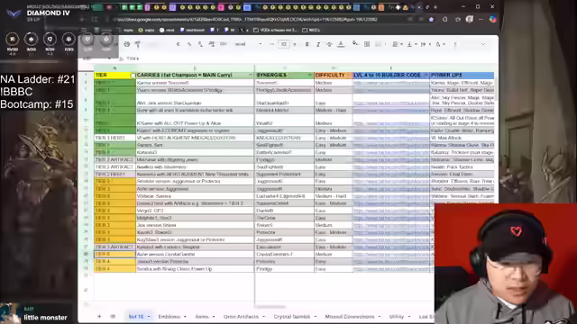Switch to the Utility sheet tab

[397, 316]
